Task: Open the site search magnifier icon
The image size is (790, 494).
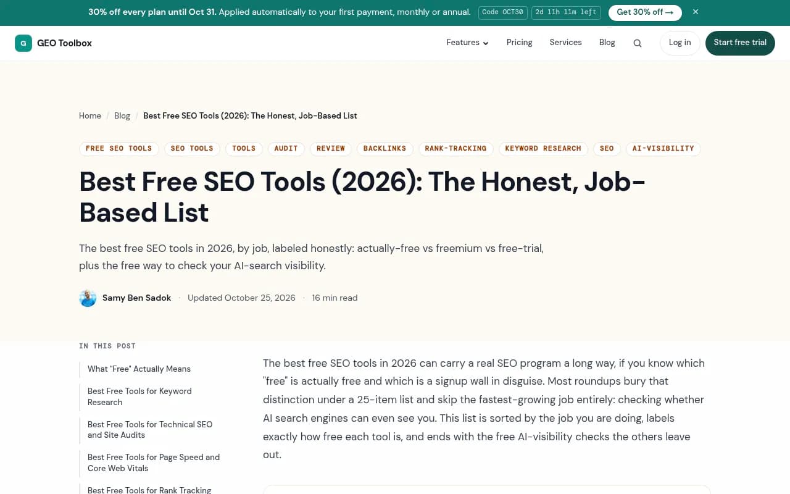Action: (x=638, y=43)
